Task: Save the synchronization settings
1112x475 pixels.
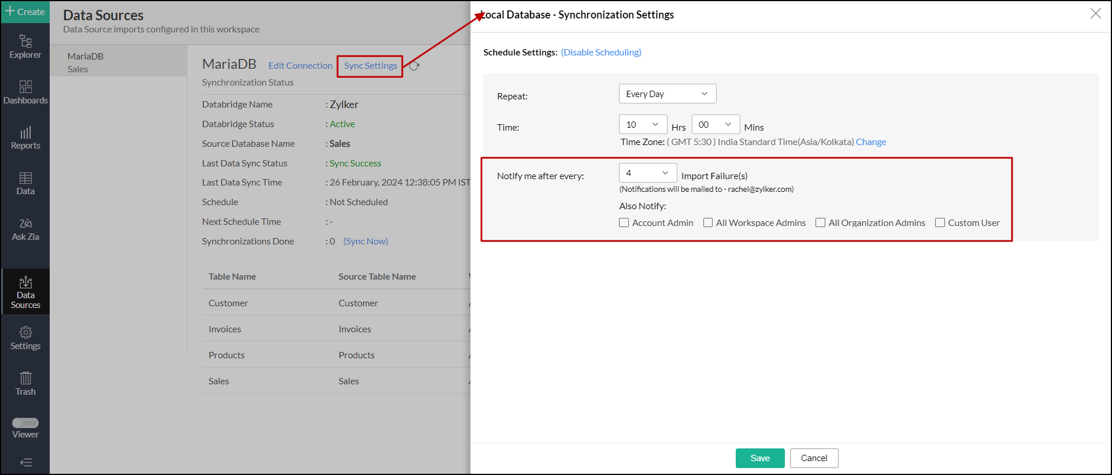Action: 759,458
